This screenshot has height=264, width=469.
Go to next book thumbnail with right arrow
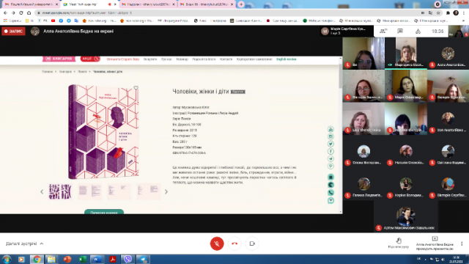pos(166,191)
